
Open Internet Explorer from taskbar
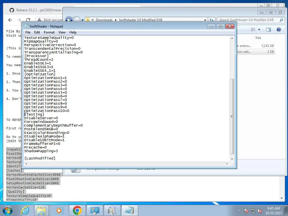pos(25,210)
